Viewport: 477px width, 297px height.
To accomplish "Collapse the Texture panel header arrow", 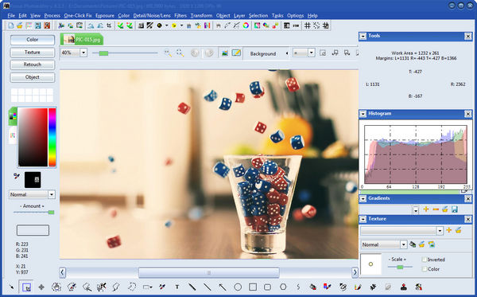I will click(x=363, y=219).
